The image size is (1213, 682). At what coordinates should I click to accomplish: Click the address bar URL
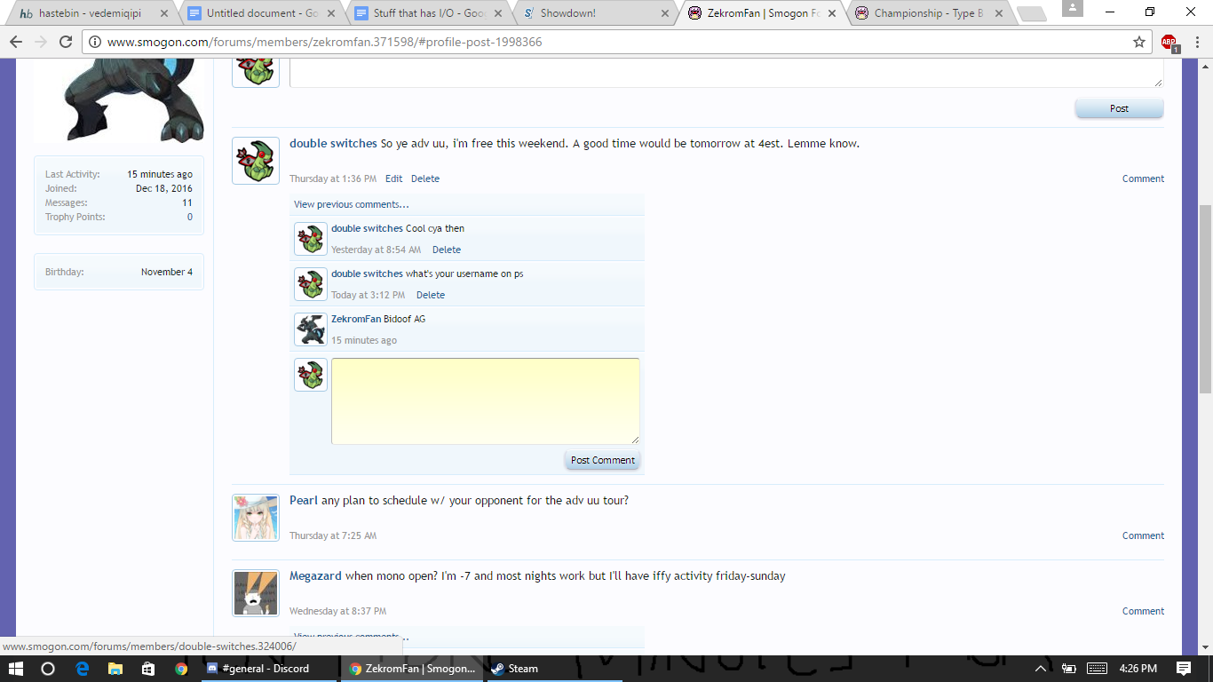click(324, 42)
